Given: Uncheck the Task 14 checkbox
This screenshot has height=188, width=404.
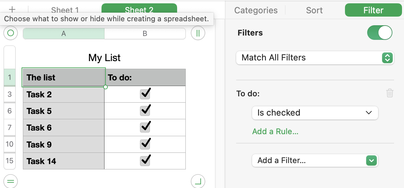Looking at the screenshot, I should tap(145, 161).
